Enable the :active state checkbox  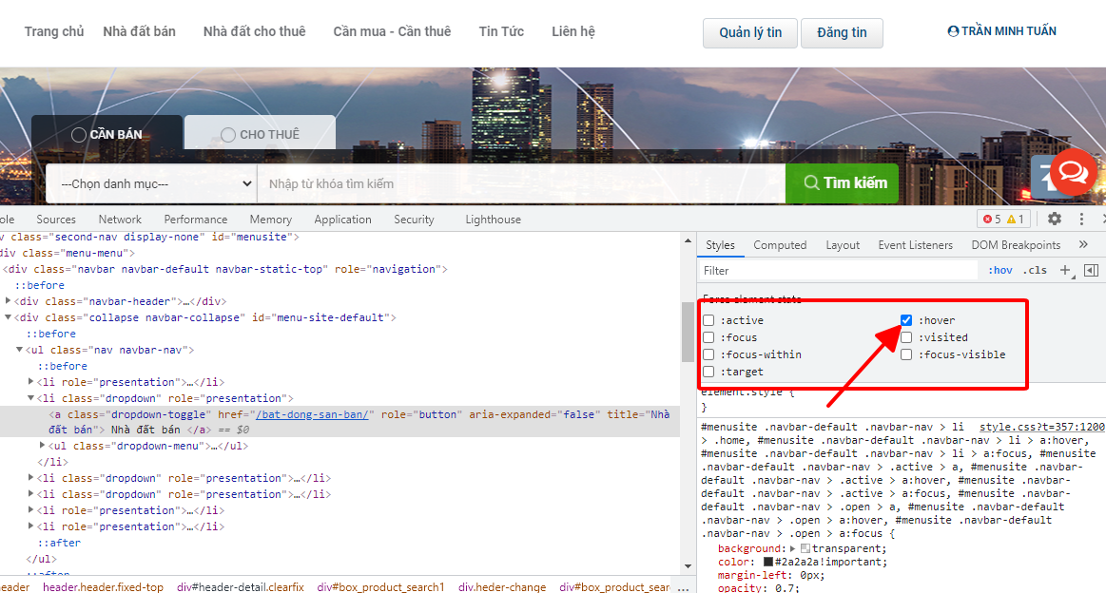(708, 320)
